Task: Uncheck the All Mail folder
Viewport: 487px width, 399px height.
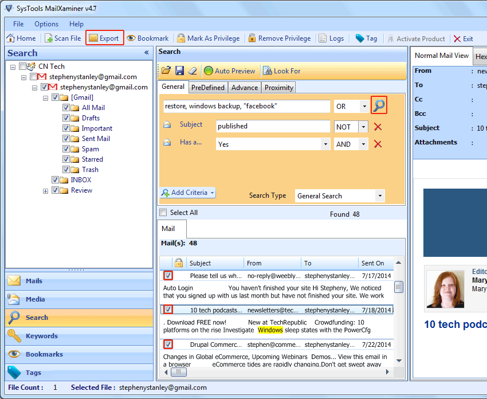Action: click(66, 108)
